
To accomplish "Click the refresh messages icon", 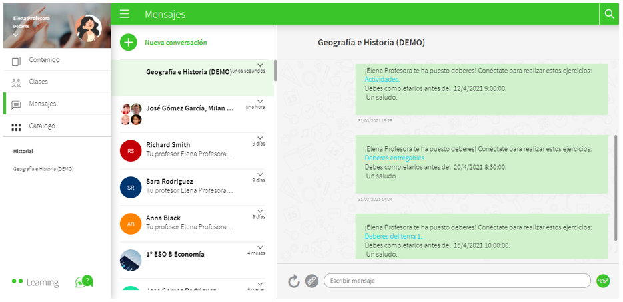I will coord(294,281).
